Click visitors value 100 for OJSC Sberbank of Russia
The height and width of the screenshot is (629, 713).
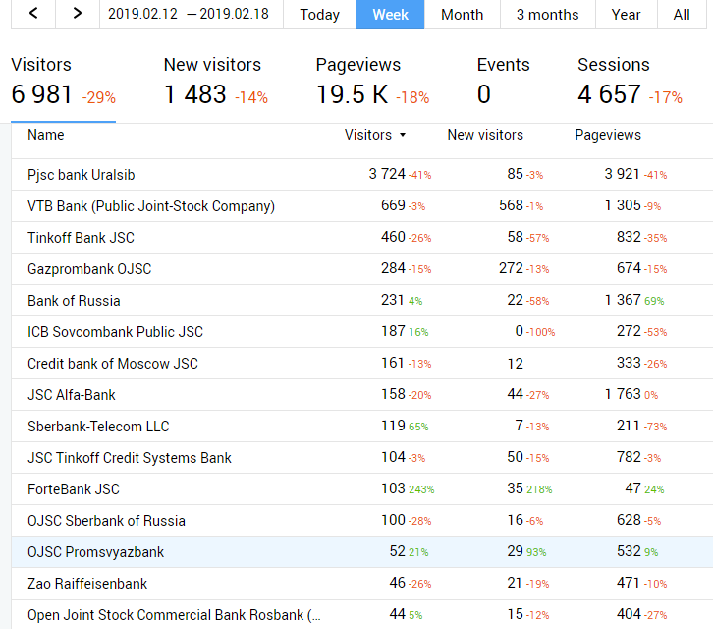pyautogui.click(x=393, y=519)
